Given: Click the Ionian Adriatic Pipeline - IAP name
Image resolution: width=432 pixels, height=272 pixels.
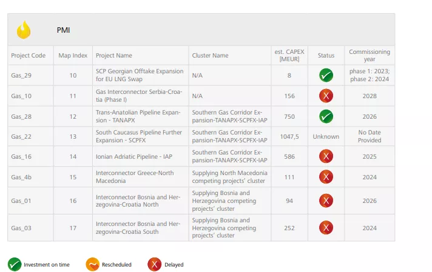Looking at the screenshot, I should click(134, 156).
